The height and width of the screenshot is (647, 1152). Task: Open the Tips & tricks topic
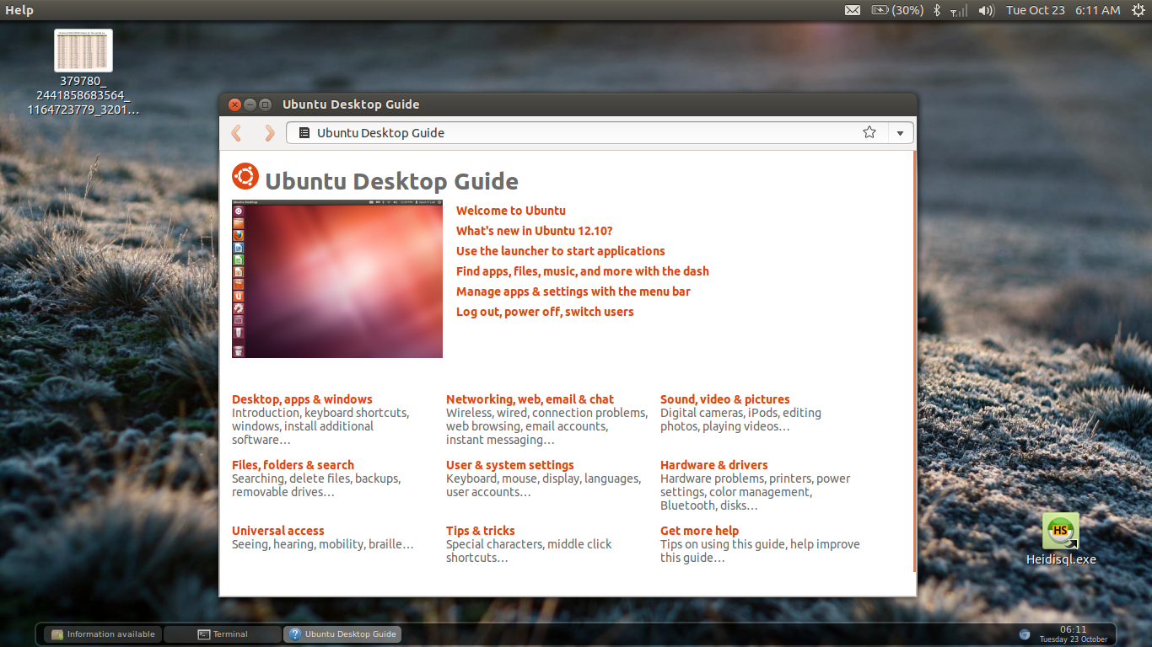480,531
